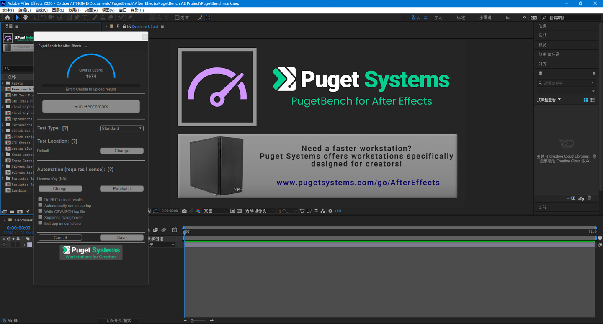The image size is (603, 324).
Task: Open the 完整 resolution dropdown
Action: coord(215,211)
